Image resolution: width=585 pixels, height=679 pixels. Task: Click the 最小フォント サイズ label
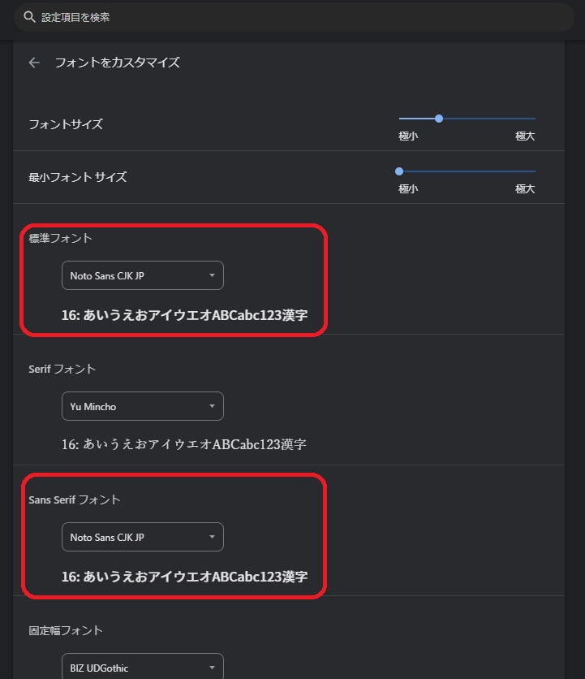(78, 178)
